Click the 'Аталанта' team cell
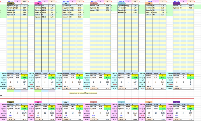This screenshot has height=121, width=201. click(66, 15)
